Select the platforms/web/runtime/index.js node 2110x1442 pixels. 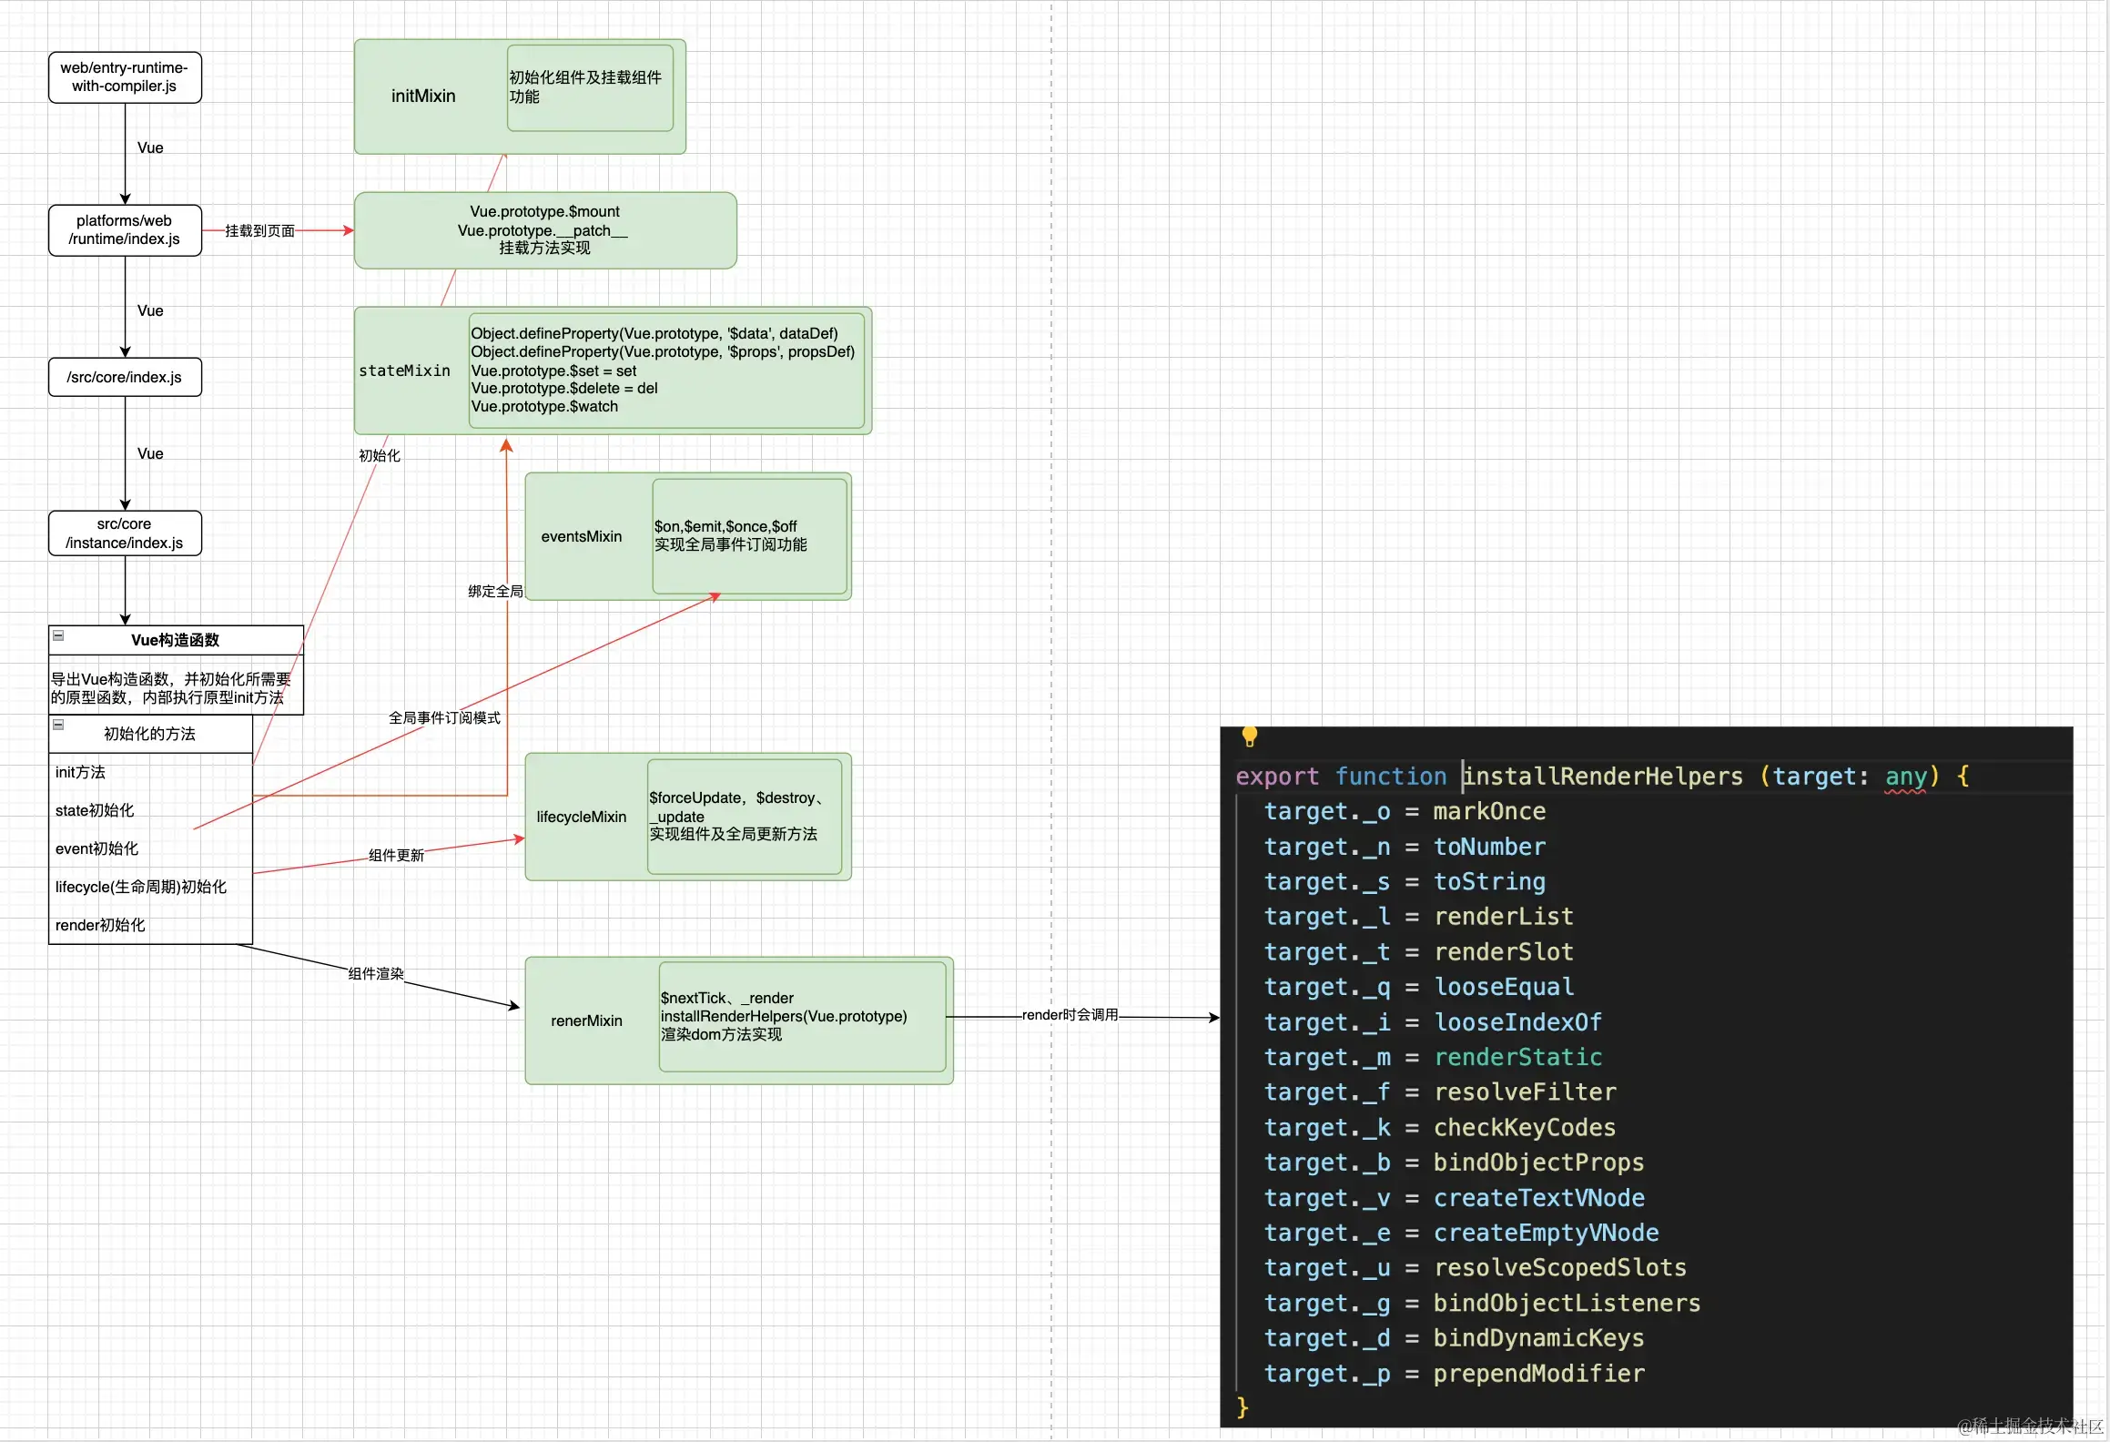pyautogui.click(x=125, y=230)
